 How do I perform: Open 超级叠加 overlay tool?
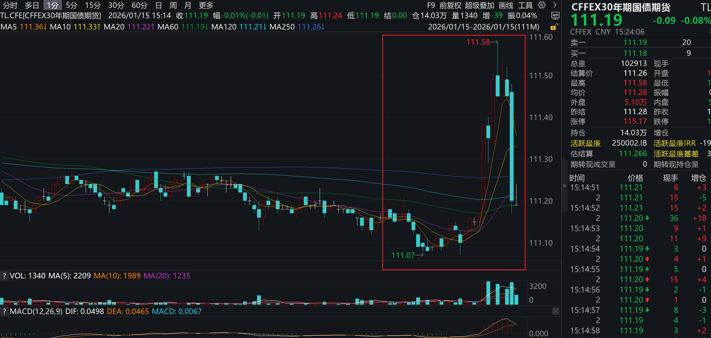(x=479, y=5)
